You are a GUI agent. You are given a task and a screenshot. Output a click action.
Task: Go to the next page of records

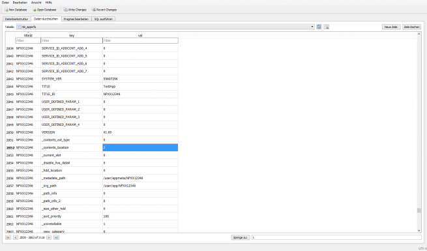pos(49,238)
